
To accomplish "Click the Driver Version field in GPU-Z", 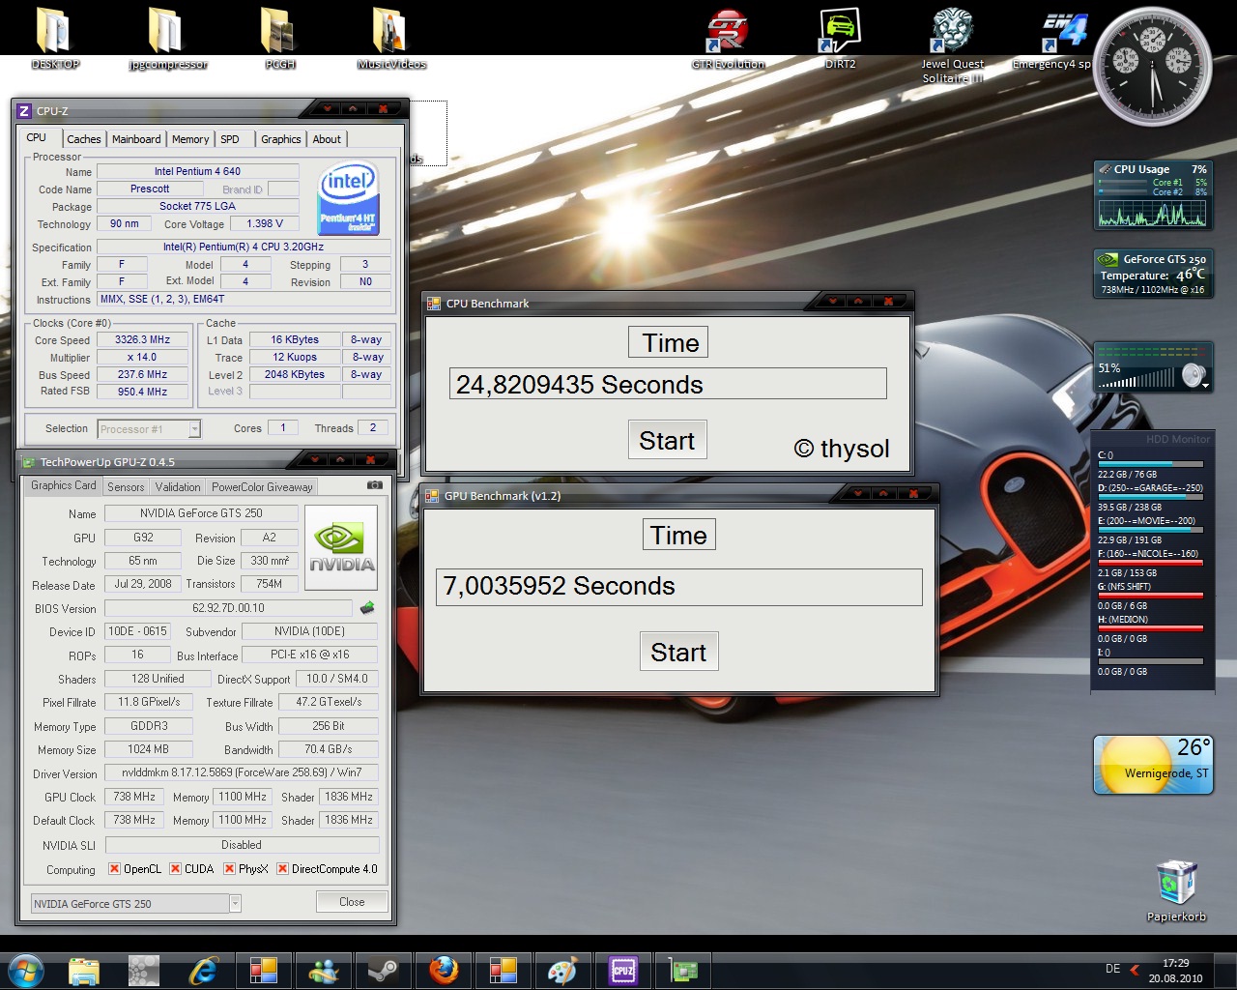I will coord(242,772).
